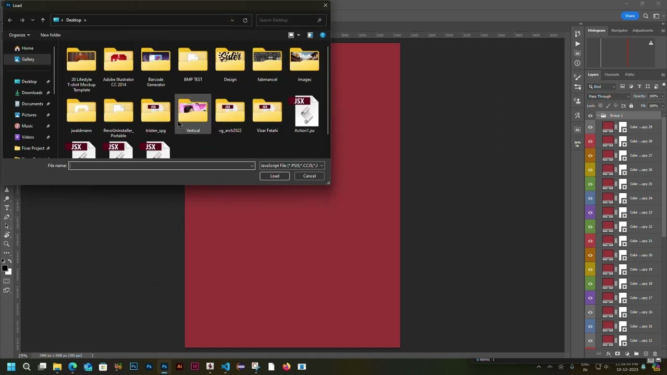667x375 pixels.
Task: Filter layers by shape layers icon
Action: pyautogui.click(x=647, y=86)
